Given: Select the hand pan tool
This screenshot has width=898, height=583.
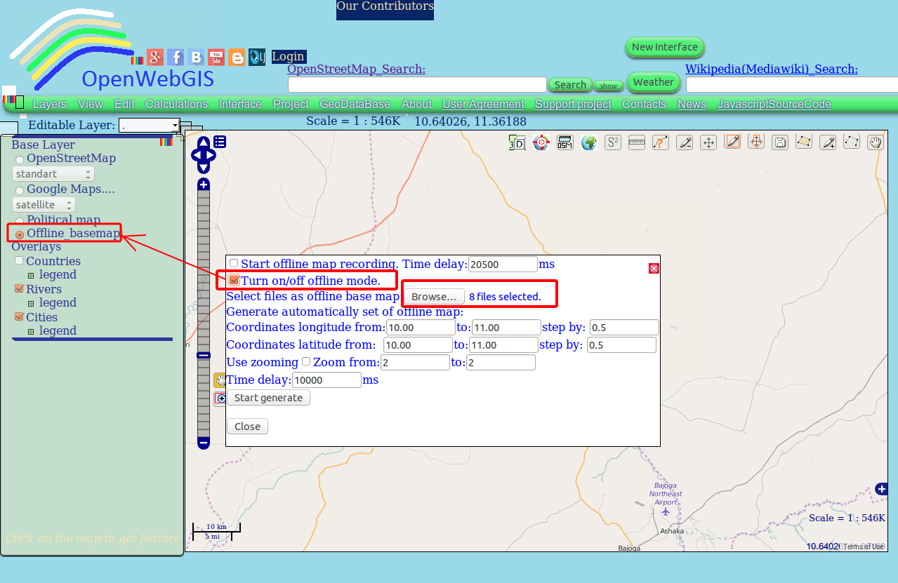Looking at the screenshot, I should [x=876, y=142].
